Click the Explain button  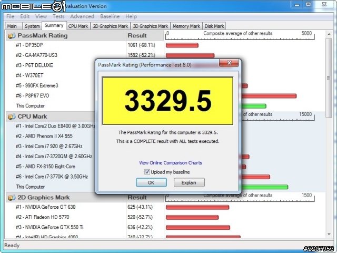[x=189, y=182]
